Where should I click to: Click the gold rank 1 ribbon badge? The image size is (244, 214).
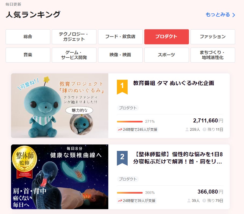tap(122, 87)
